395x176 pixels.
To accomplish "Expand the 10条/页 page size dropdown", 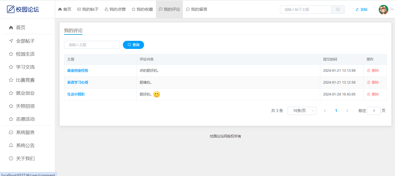I will (x=302, y=111).
